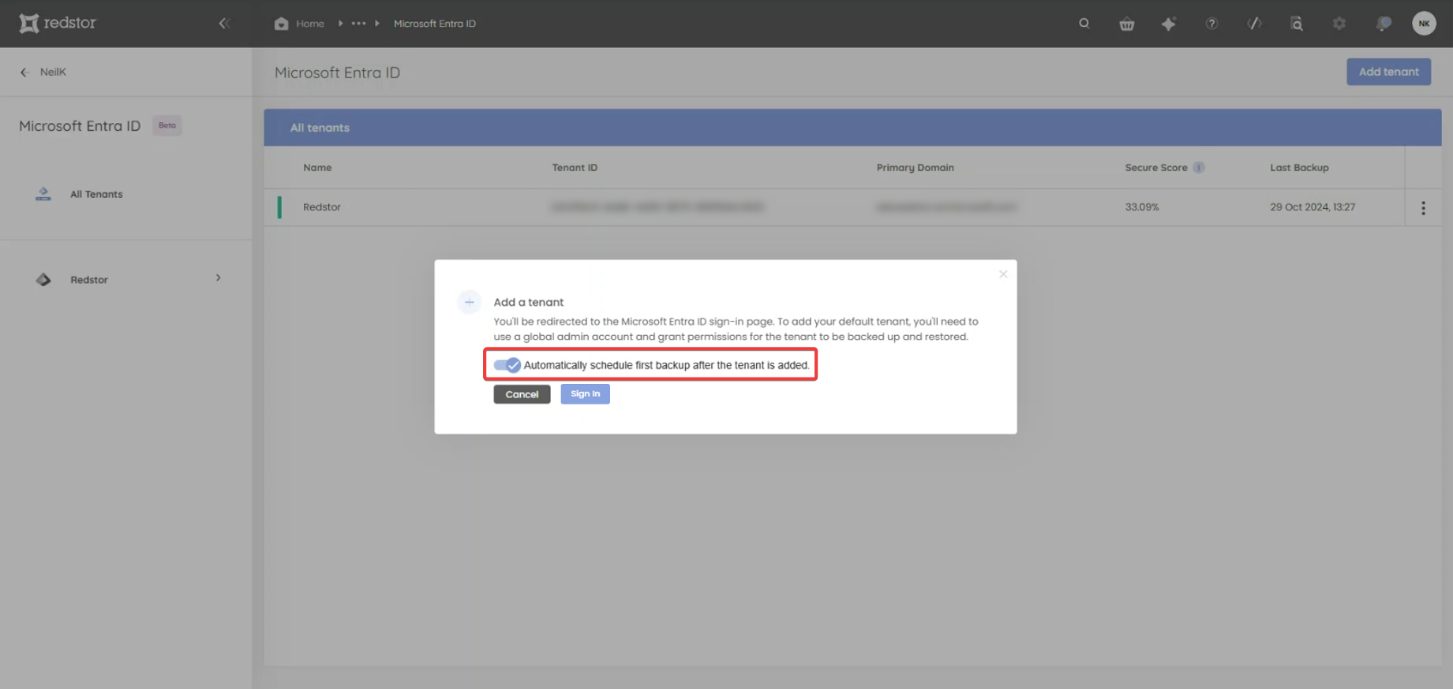
Task: Open the NK user avatar menu
Action: (1424, 24)
